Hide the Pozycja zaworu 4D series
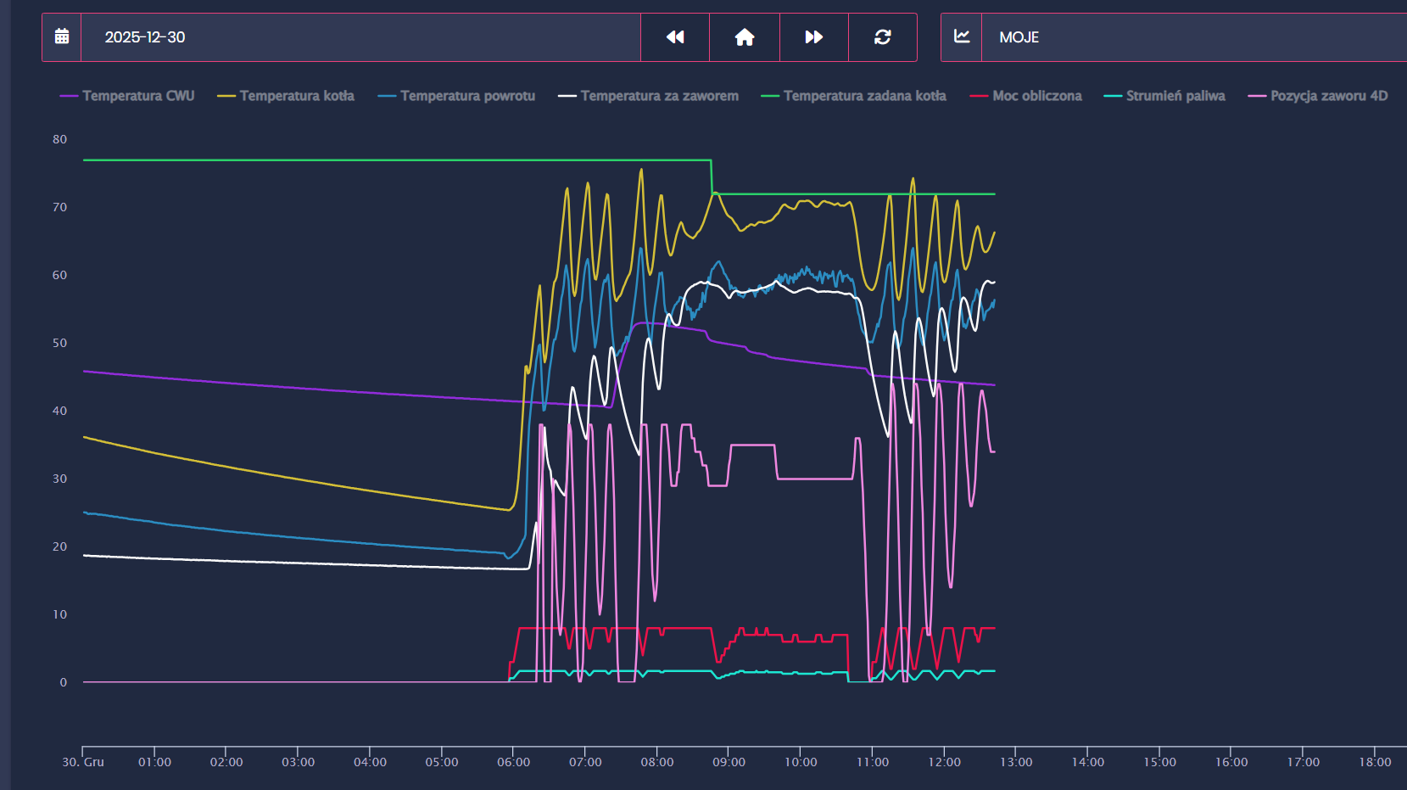Screen dimensions: 1407x790 pos(1328,96)
